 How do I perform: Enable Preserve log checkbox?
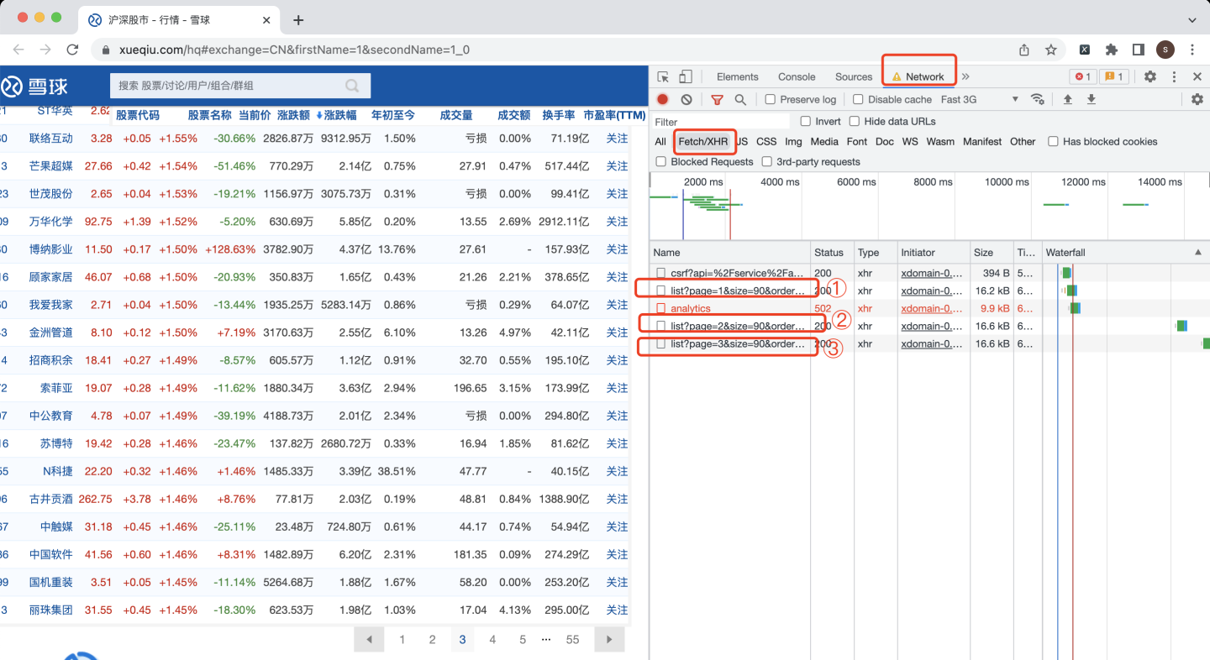click(x=770, y=99)
